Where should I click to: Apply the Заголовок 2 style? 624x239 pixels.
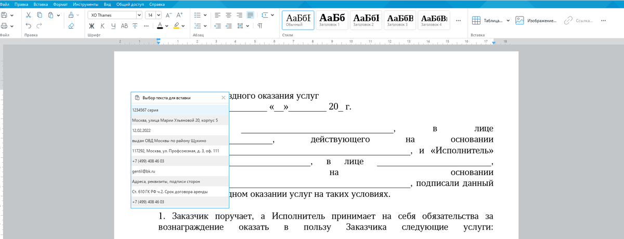click(366, 20)
